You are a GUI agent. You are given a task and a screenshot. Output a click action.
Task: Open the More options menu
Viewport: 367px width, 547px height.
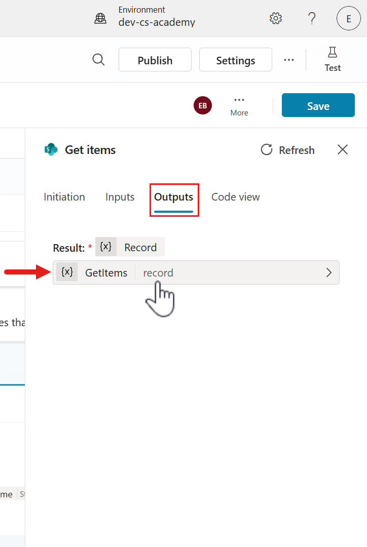[x=239, y=106]
